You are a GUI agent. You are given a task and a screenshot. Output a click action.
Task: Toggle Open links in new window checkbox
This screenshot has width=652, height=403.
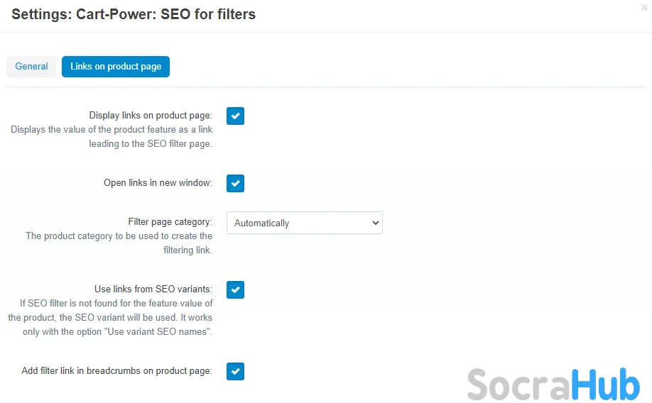click(235, 183)
